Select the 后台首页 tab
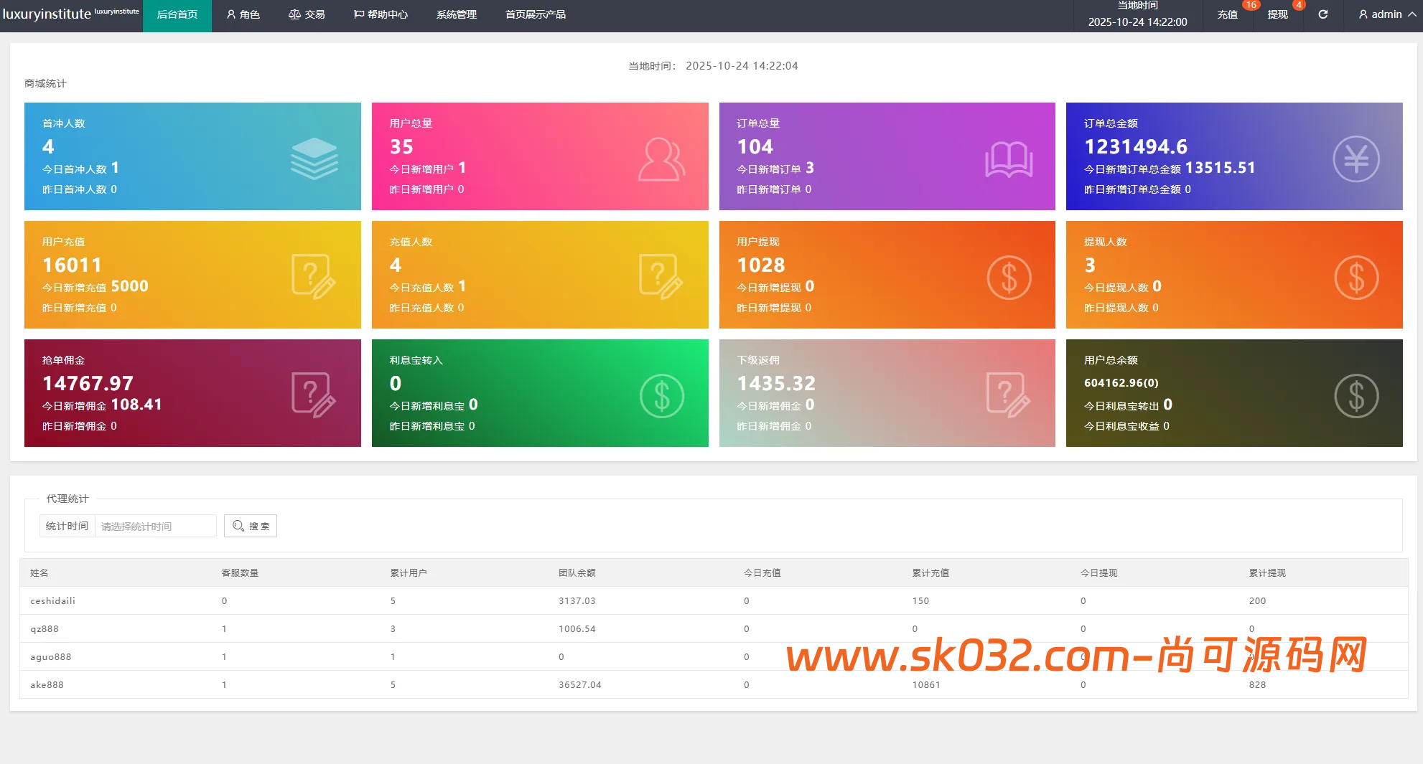1423x764 pixels. pyautogui.click(x=177, y=14)
